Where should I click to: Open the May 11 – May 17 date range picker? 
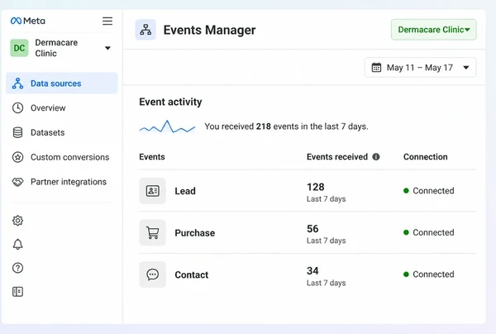421,67
